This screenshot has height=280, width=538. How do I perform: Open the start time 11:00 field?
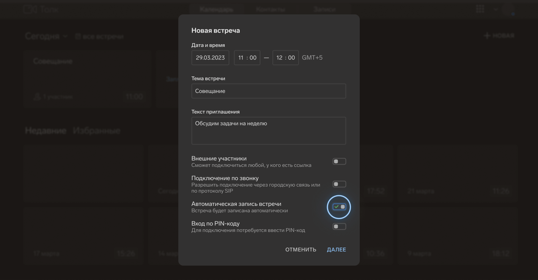(x=247, y=58)
